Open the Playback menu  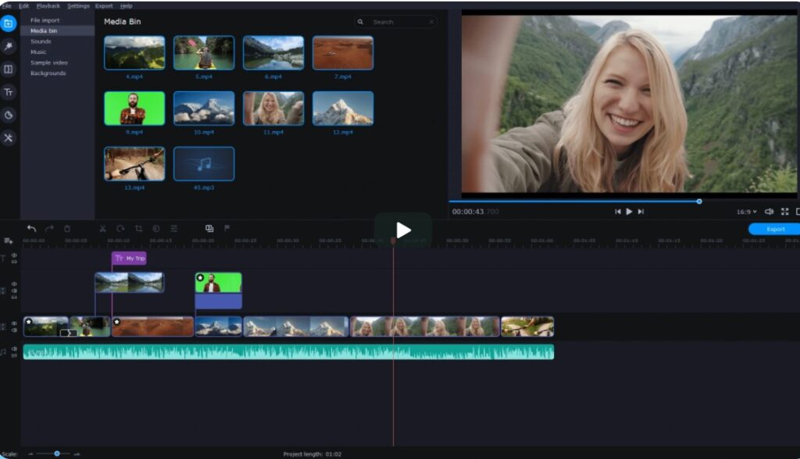[x=48, y=6]
